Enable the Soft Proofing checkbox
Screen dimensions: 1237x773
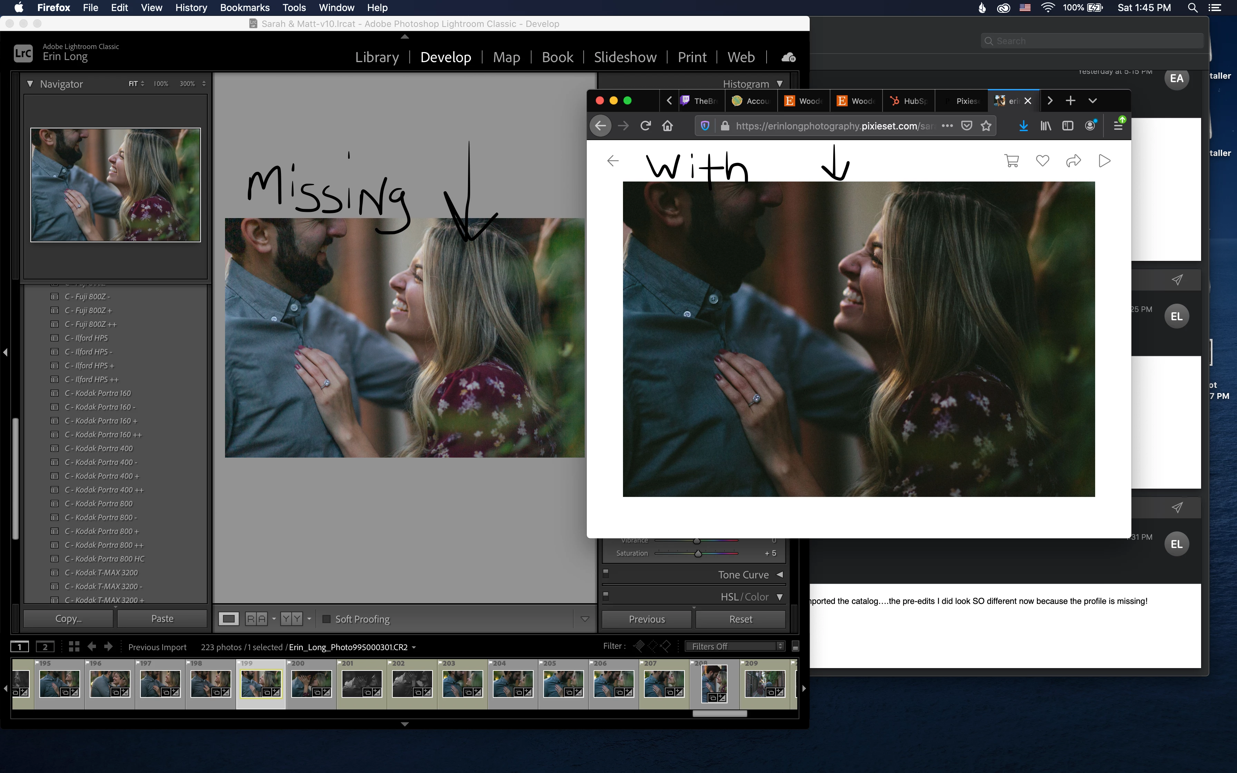click(x=326, y=619)
